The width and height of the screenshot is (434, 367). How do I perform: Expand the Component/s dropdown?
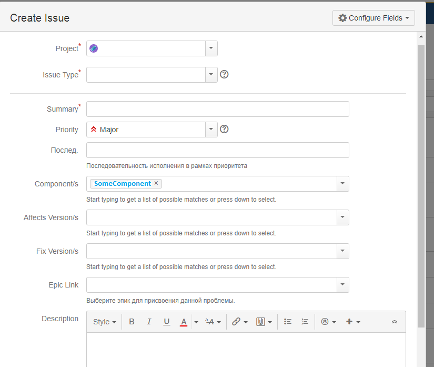pyautogui.click(x=342, y=184)
